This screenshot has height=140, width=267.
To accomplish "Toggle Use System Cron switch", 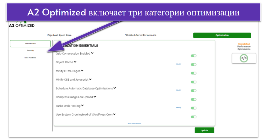I will 193,117.
